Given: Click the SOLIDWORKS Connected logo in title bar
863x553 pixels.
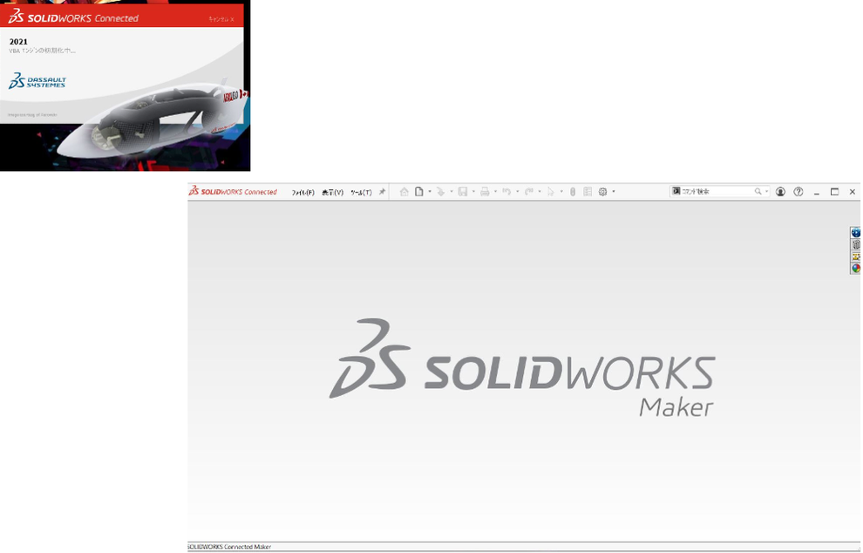Looking at the screenshot, I should (x=233, y=191).
